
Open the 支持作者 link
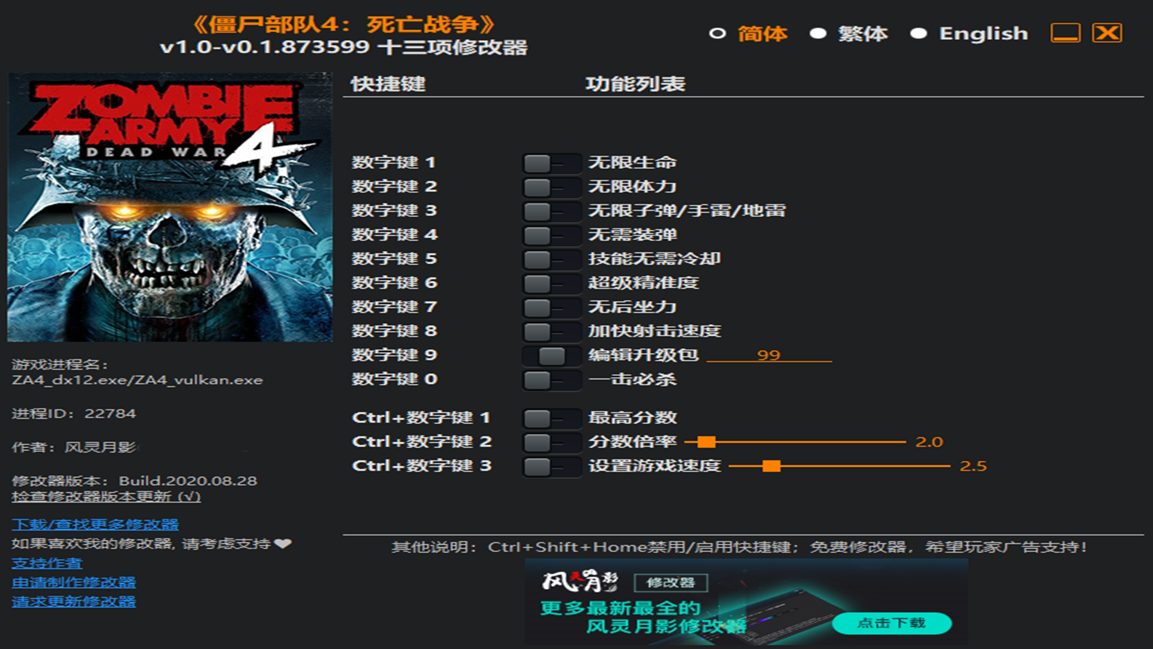pos(47,564)
